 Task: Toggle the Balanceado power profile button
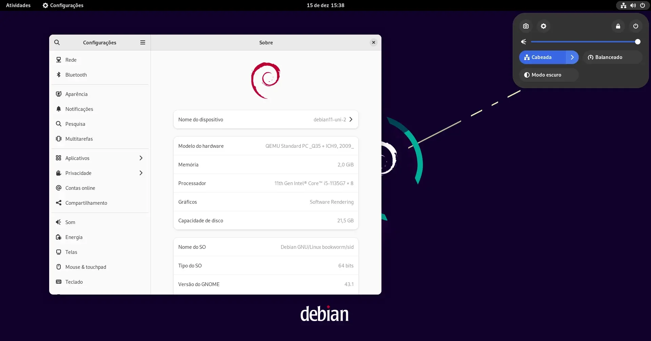pyautogui.click(x=613, y=57)
